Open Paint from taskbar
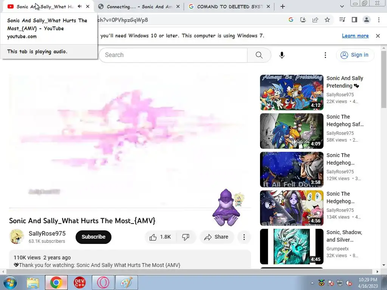Screen dimensions: 387x290 126,282
